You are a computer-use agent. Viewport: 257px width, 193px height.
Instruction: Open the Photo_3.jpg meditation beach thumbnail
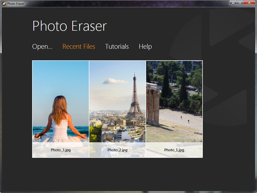pyautogui.click(x=61, y=109)
